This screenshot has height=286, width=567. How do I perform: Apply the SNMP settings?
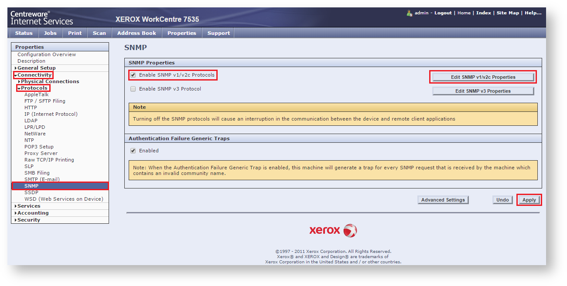coord(529,200)
